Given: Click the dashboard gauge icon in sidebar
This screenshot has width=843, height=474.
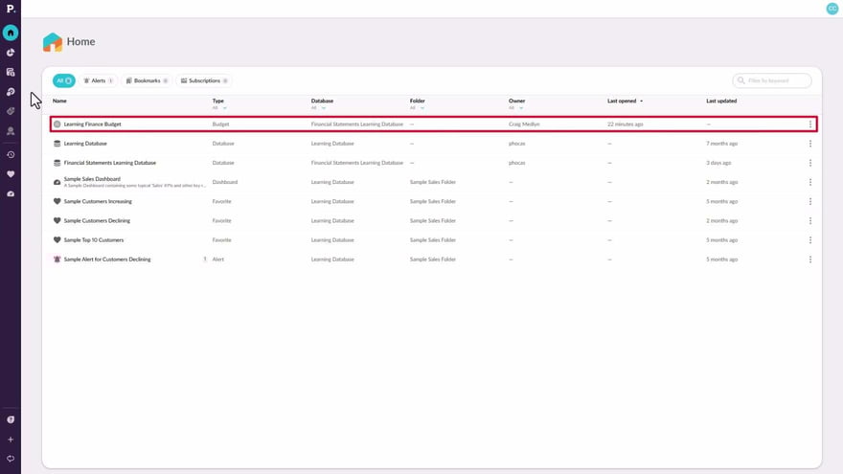Looking at the screenshot, I should (x=11, y=194).
